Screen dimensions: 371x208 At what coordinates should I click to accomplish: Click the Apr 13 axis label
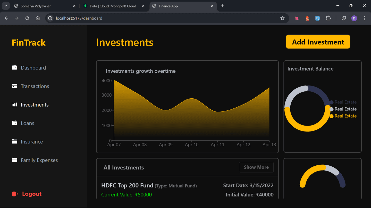pyautogui.click(x=269, y=145)
